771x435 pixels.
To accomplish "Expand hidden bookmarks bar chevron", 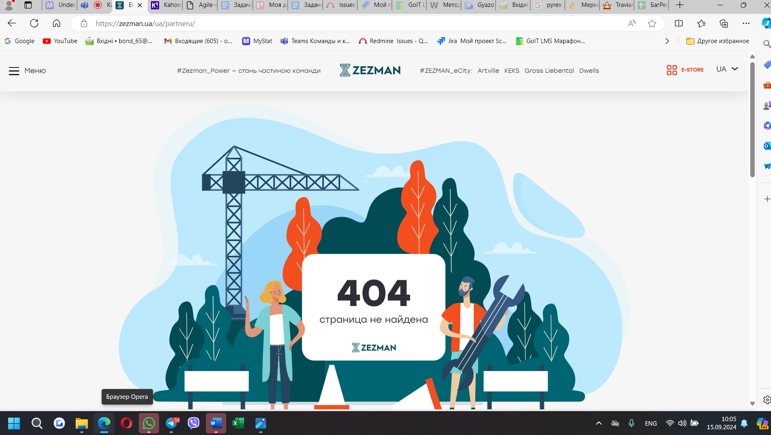I will click(667, 41).
